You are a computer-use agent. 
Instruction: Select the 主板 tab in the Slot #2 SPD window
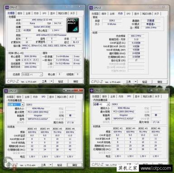[113, 96]
